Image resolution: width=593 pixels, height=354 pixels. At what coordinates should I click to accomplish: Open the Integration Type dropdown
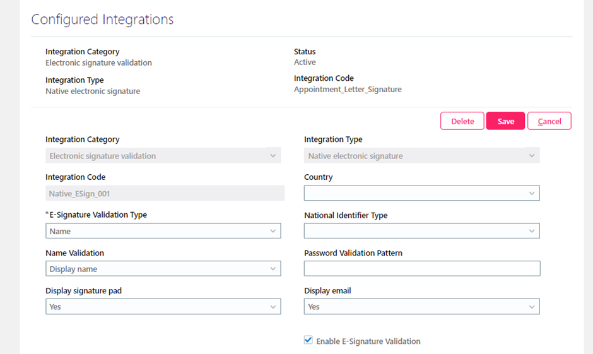coord(421,155)
